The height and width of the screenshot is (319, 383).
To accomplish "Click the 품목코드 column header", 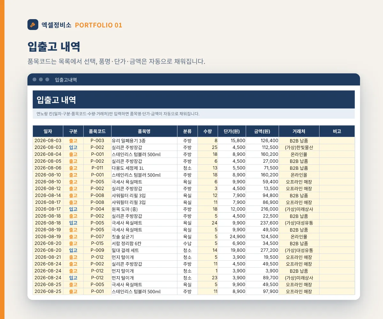I will [x=97, y=131].
